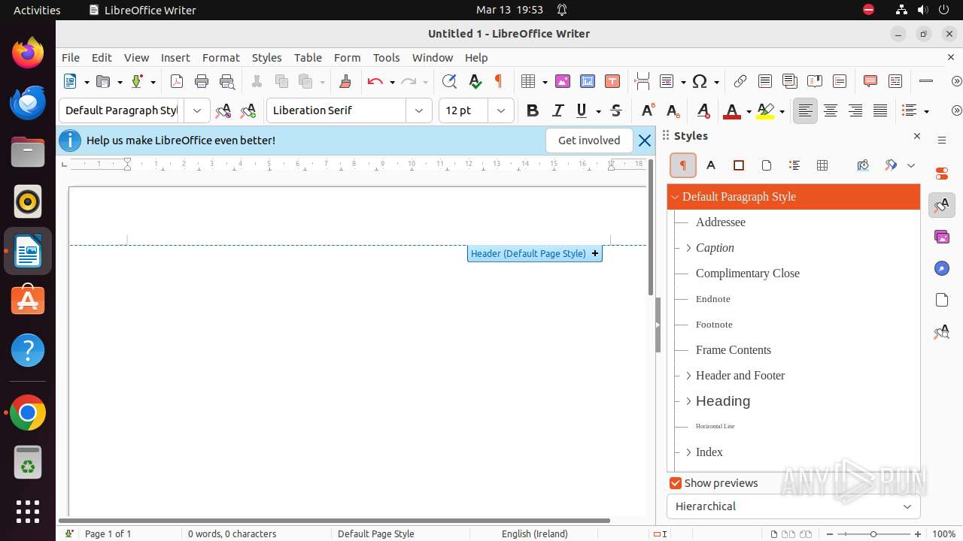Click Get involved button
963x541 pixels.
[589, 141]
